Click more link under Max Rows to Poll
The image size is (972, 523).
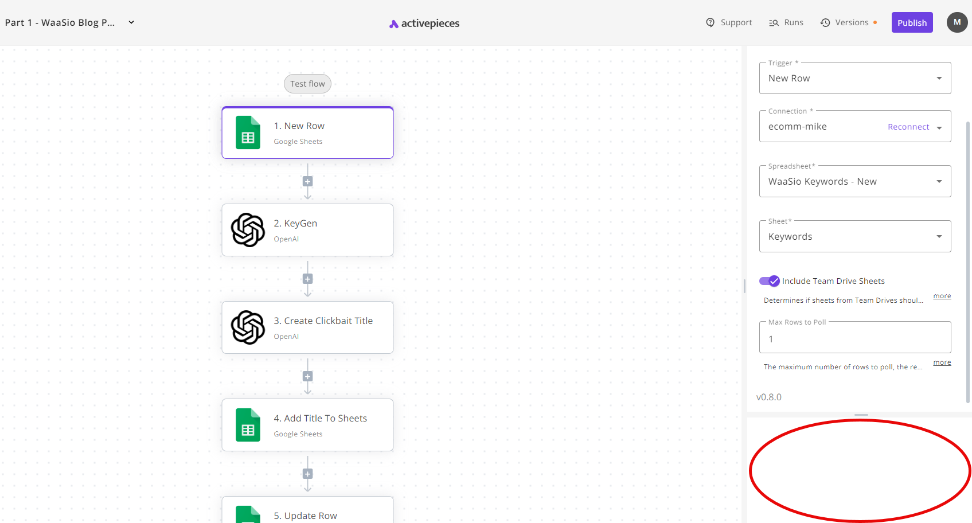point(942,362)
